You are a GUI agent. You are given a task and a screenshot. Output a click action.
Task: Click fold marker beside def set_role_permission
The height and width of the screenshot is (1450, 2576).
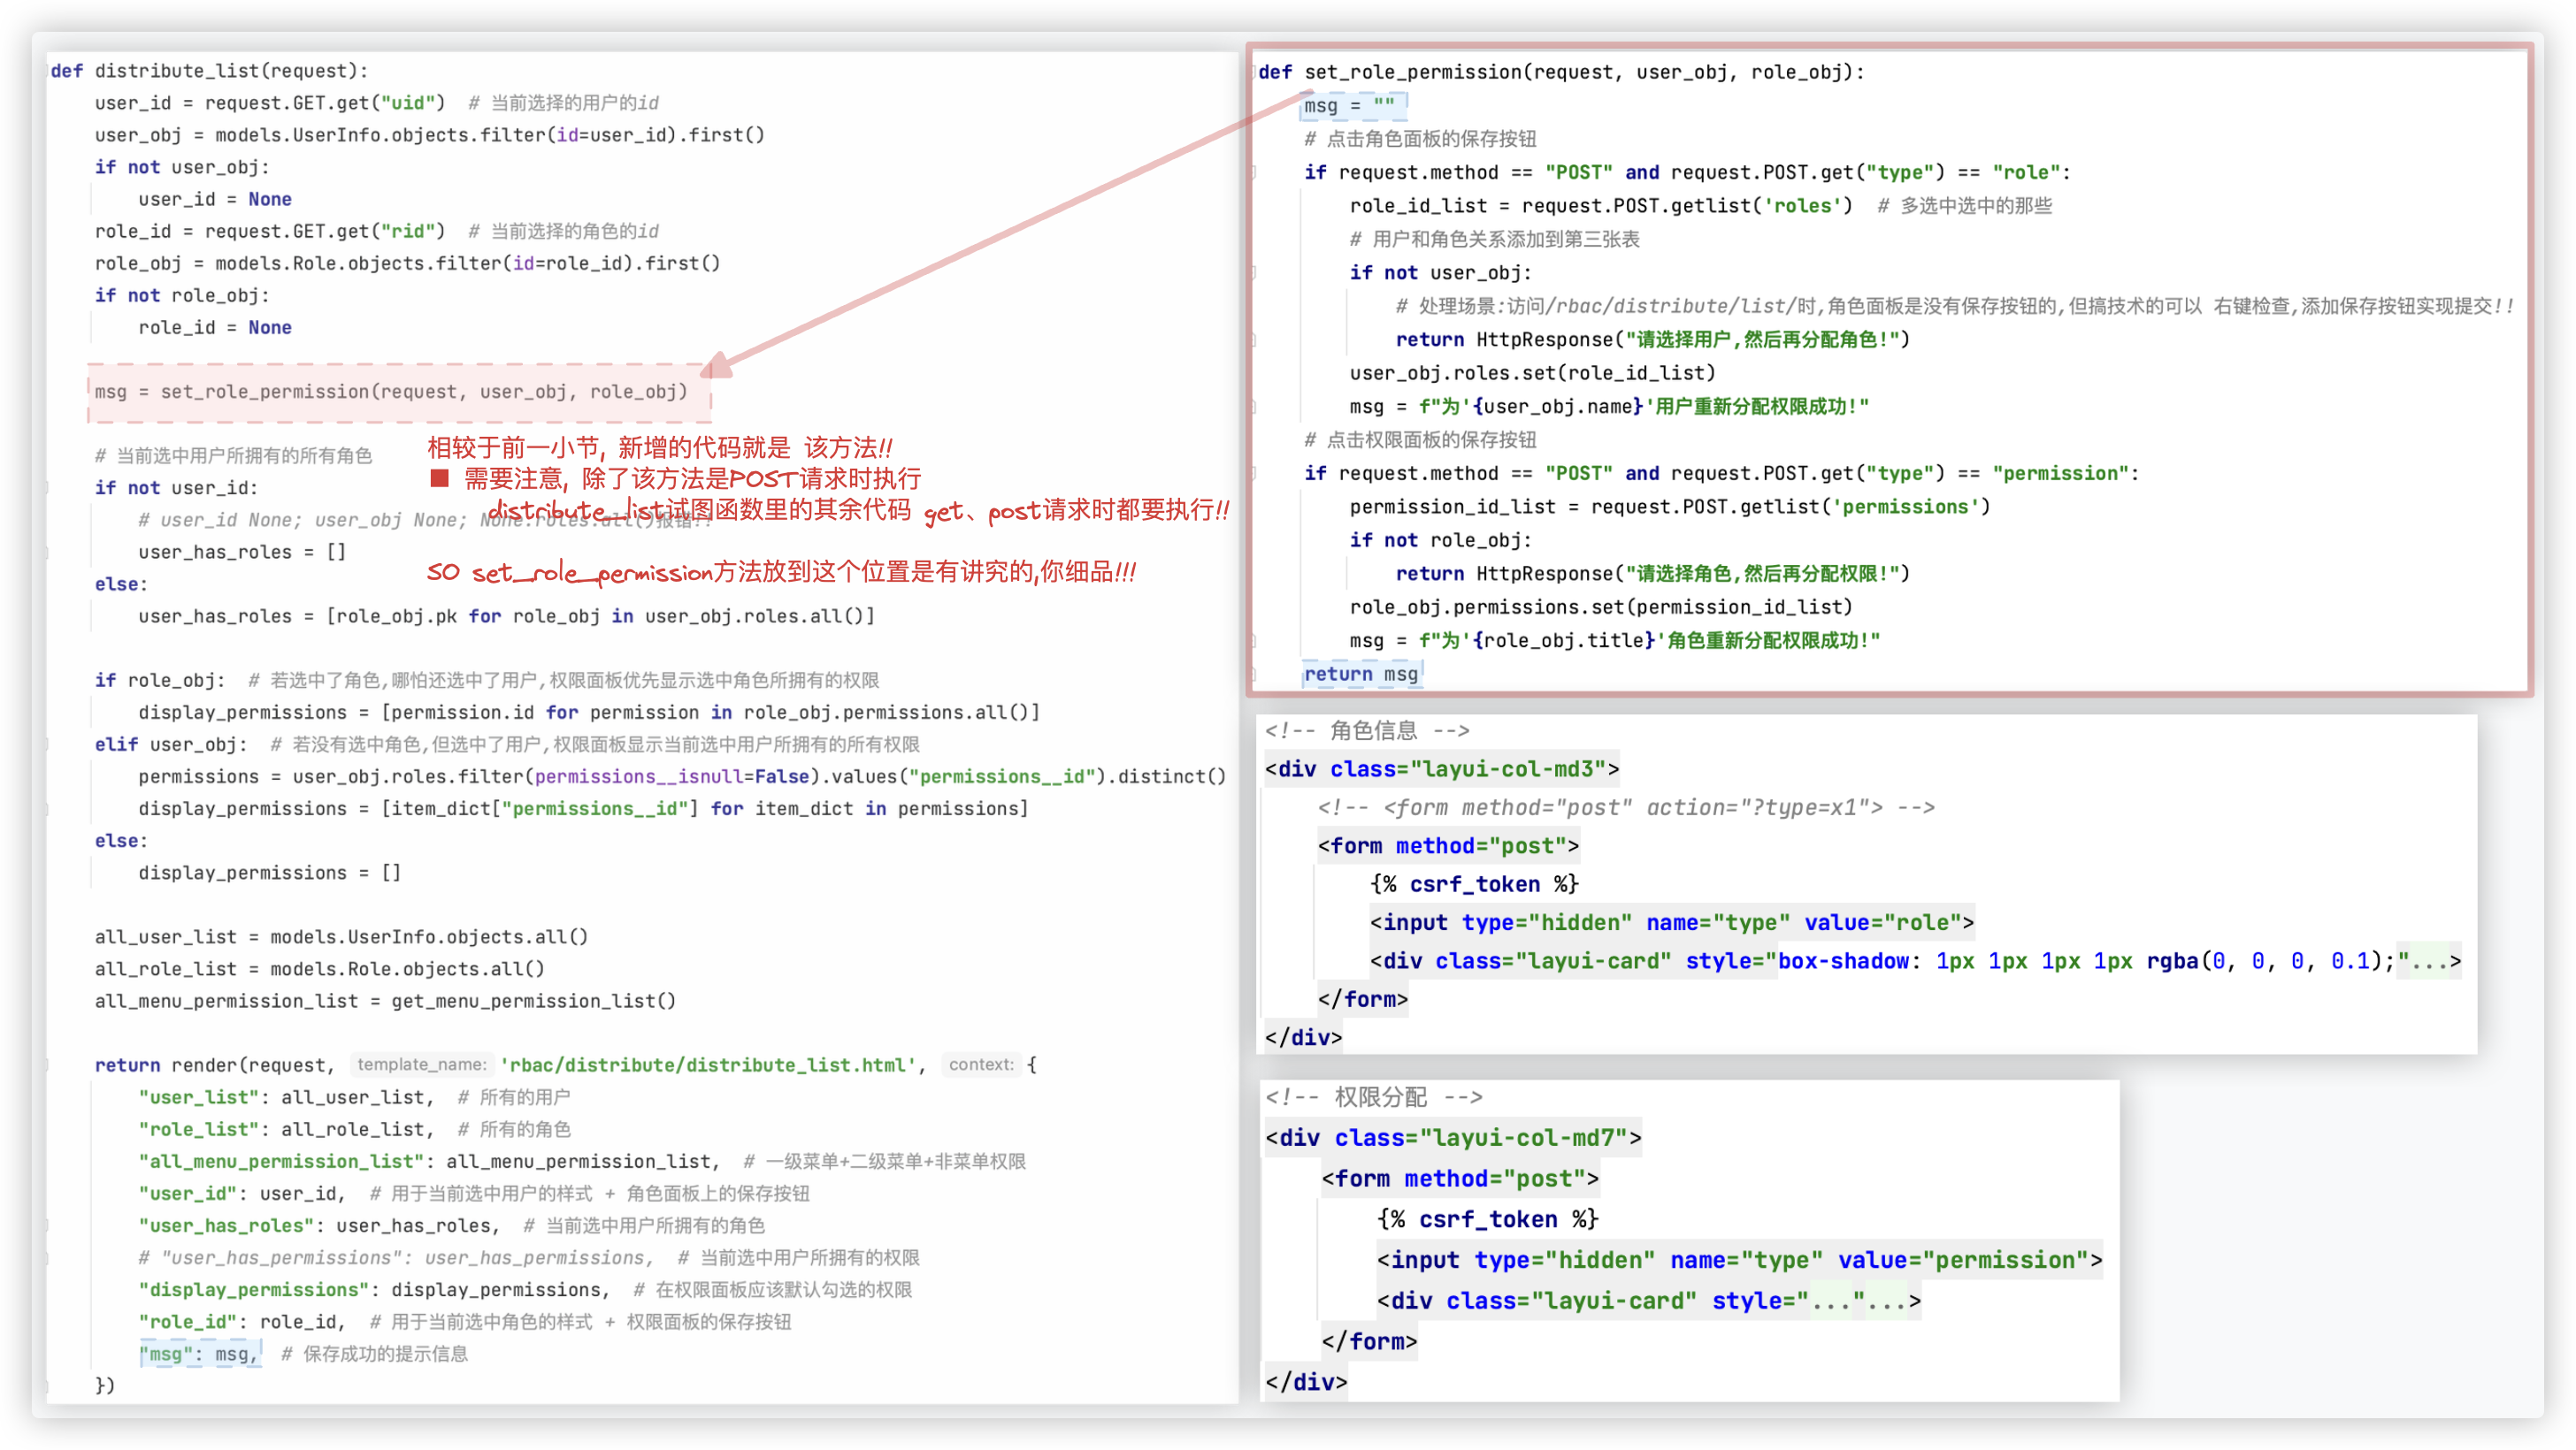[1253, 72]
